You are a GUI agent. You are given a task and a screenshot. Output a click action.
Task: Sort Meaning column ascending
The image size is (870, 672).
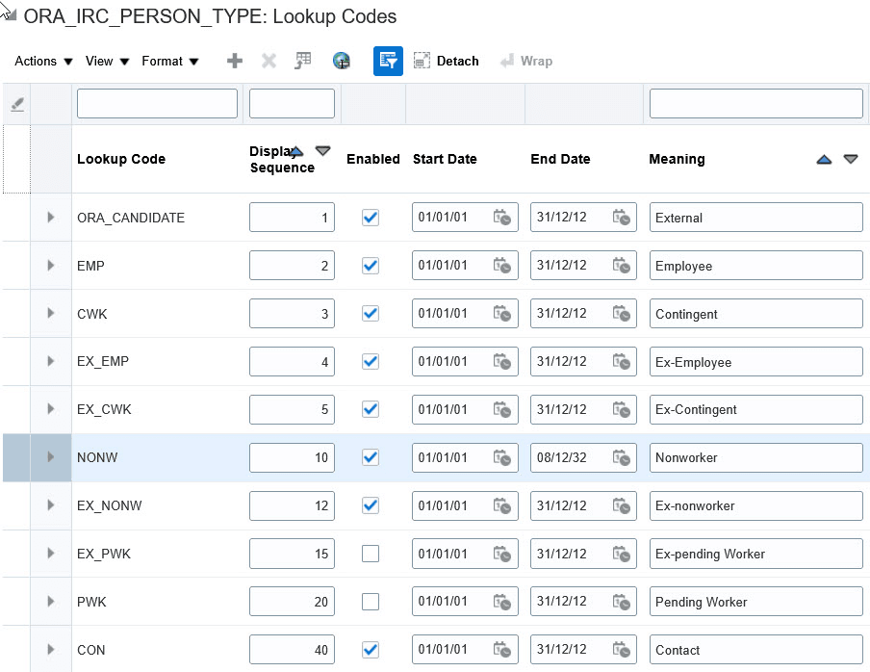click(824, 160)
